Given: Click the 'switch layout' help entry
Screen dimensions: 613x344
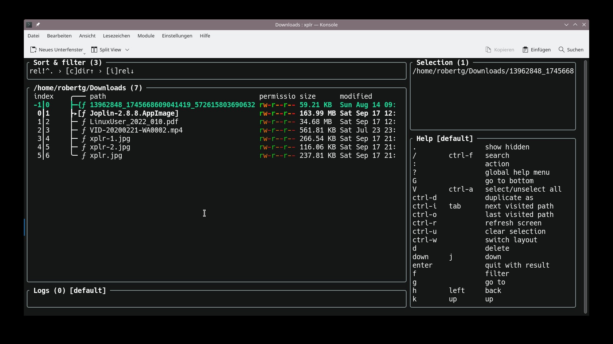Looking at the screenshot, I should 511,240.
